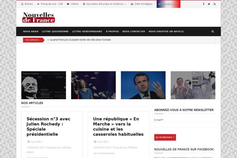Open the François Durpaire ticker headline

pos(80,40)
